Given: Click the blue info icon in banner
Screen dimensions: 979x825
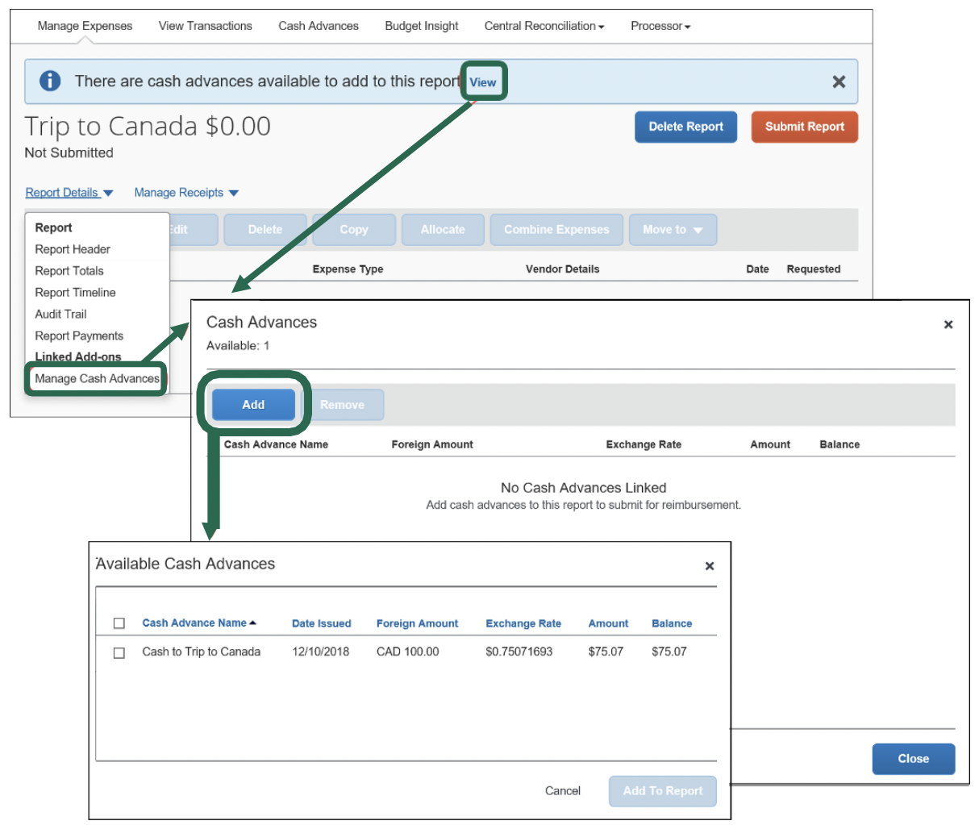Looking at the screenshot, I should (x=50, y=81).
